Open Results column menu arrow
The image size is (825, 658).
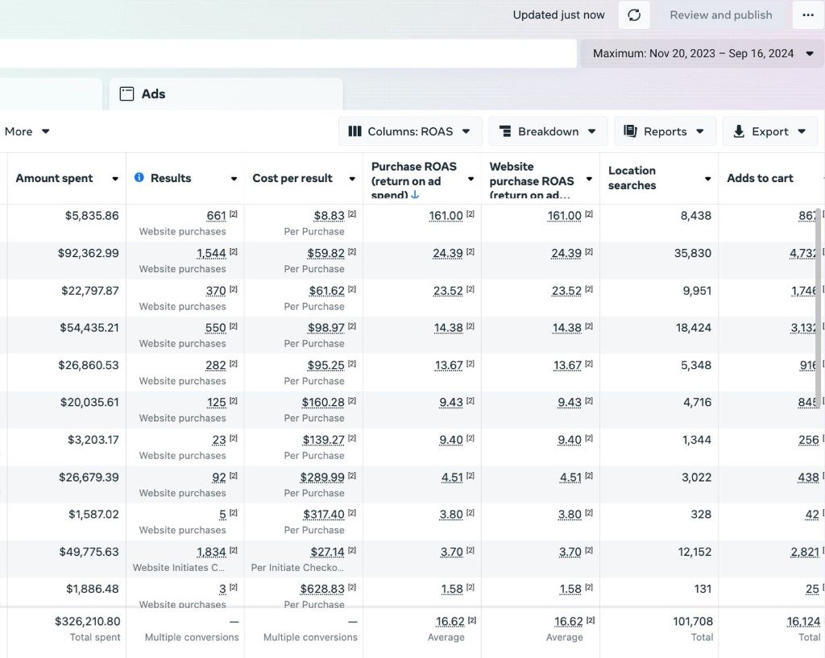(x=234, y=179)
